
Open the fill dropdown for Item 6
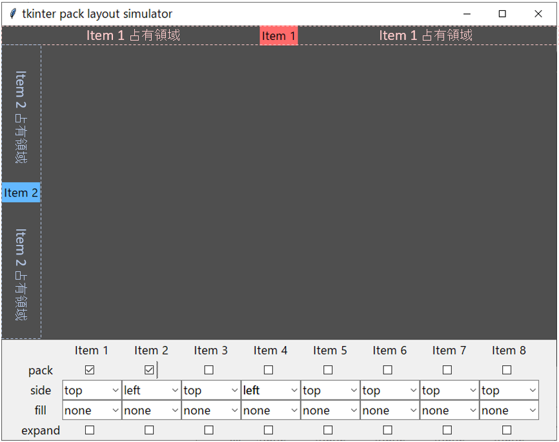(390, 410)
